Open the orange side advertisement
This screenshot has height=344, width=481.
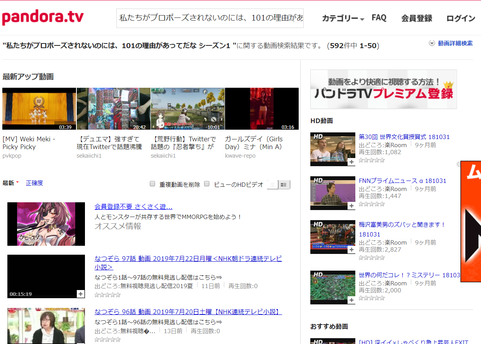point(471,221)
